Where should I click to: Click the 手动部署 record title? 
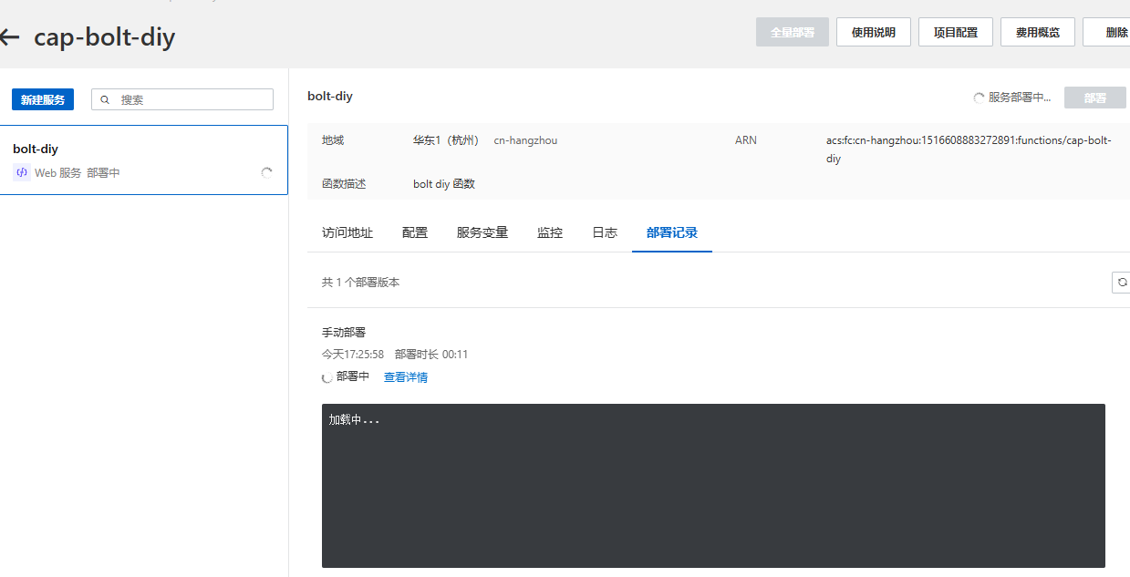tap(344, 333)
